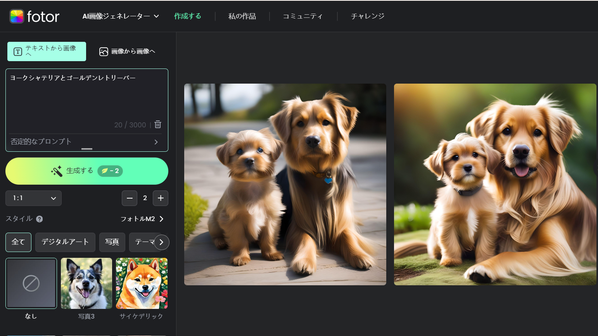Viewport: 598px width, 336px height.
Task: Open the フォトルM2 model selector
Action: (142, 219)
